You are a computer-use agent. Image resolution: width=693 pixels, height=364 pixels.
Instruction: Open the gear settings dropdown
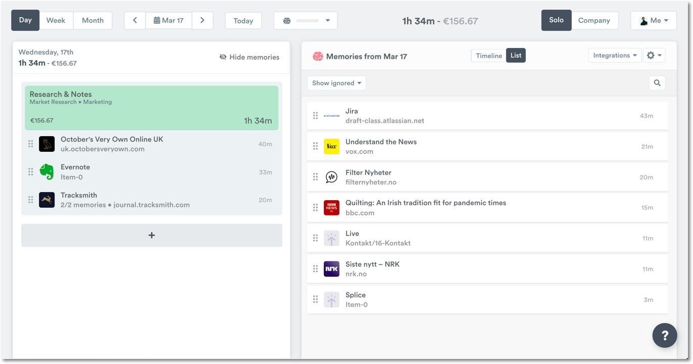tap(654, 55)
